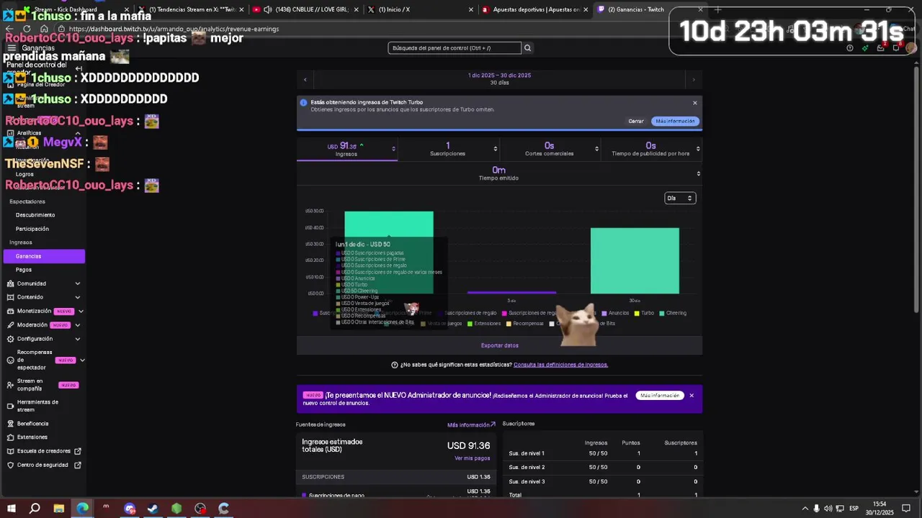Click the search magnifier icon beside search box
Image resolution: width=922 pixels, height=518 pixels.
click(527, 48)
